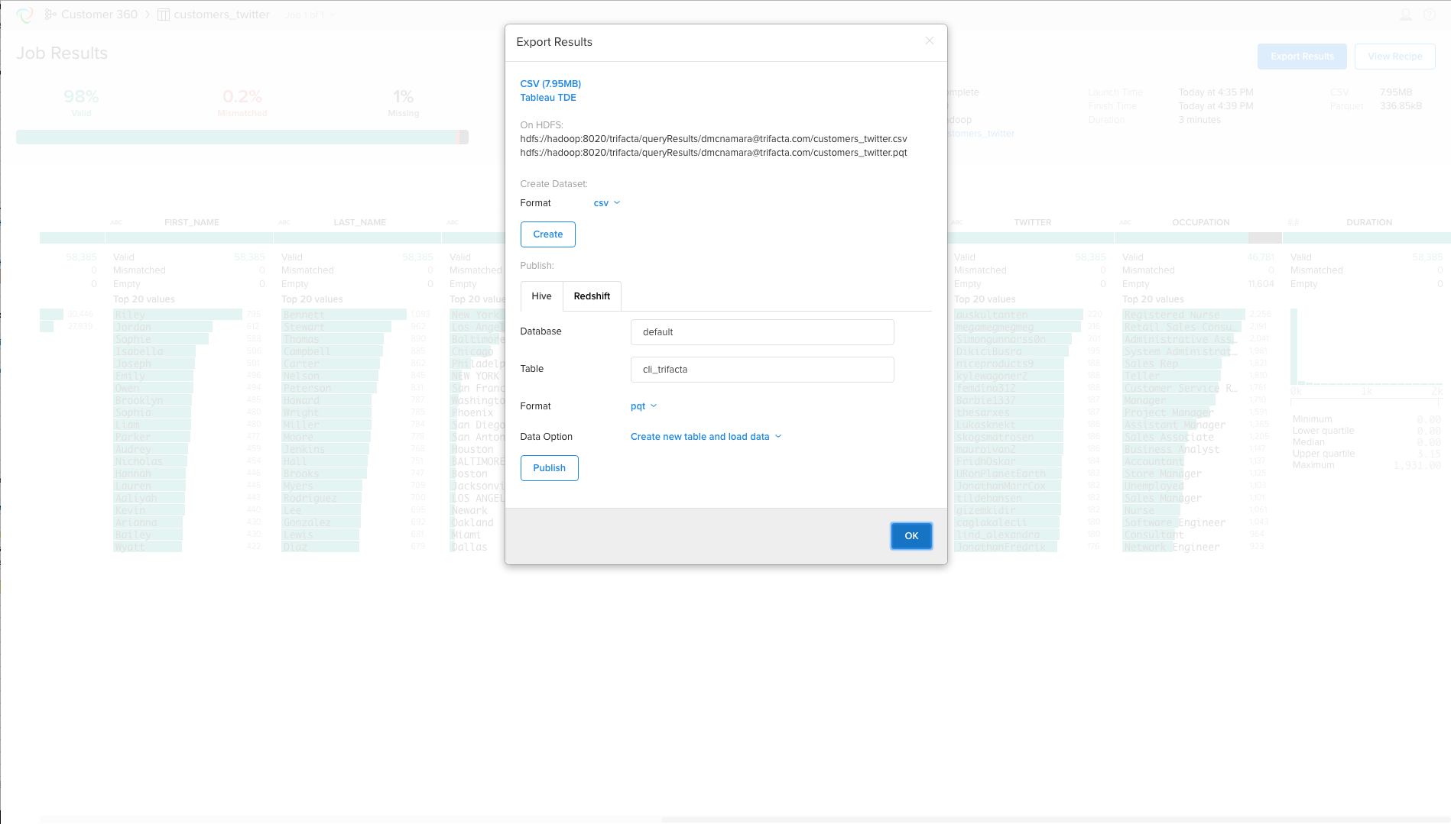
Task: Select the Hive publish tab
Action: tap(540, 296)
